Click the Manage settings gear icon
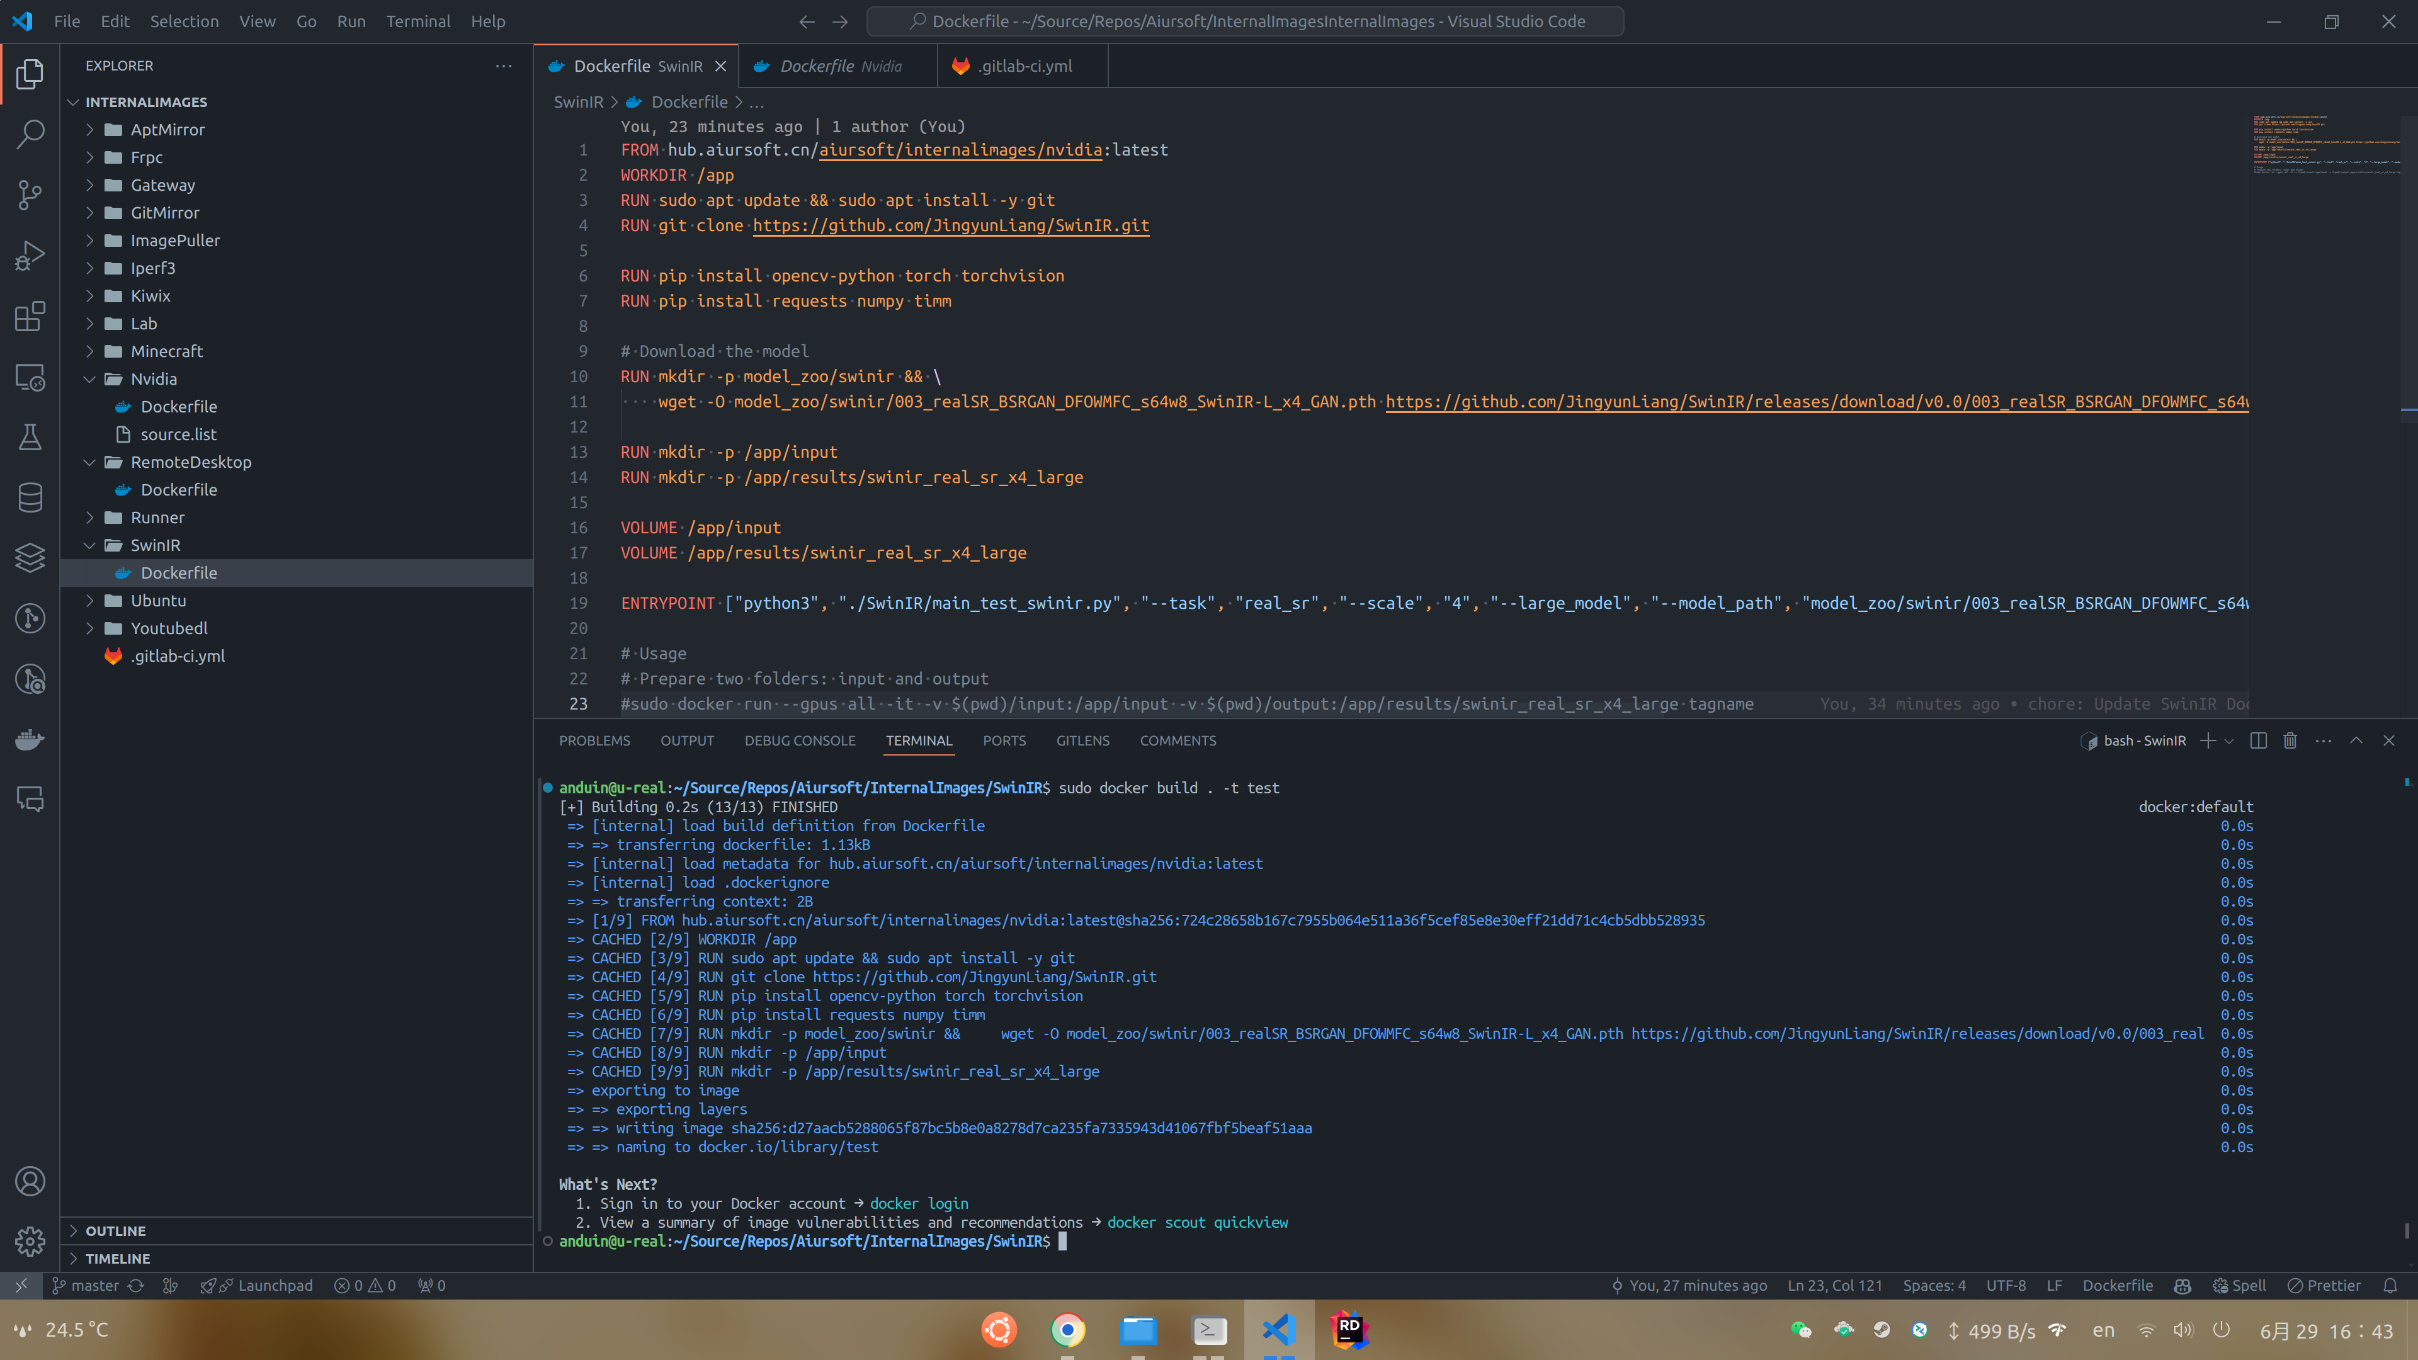 point(30,1241)
